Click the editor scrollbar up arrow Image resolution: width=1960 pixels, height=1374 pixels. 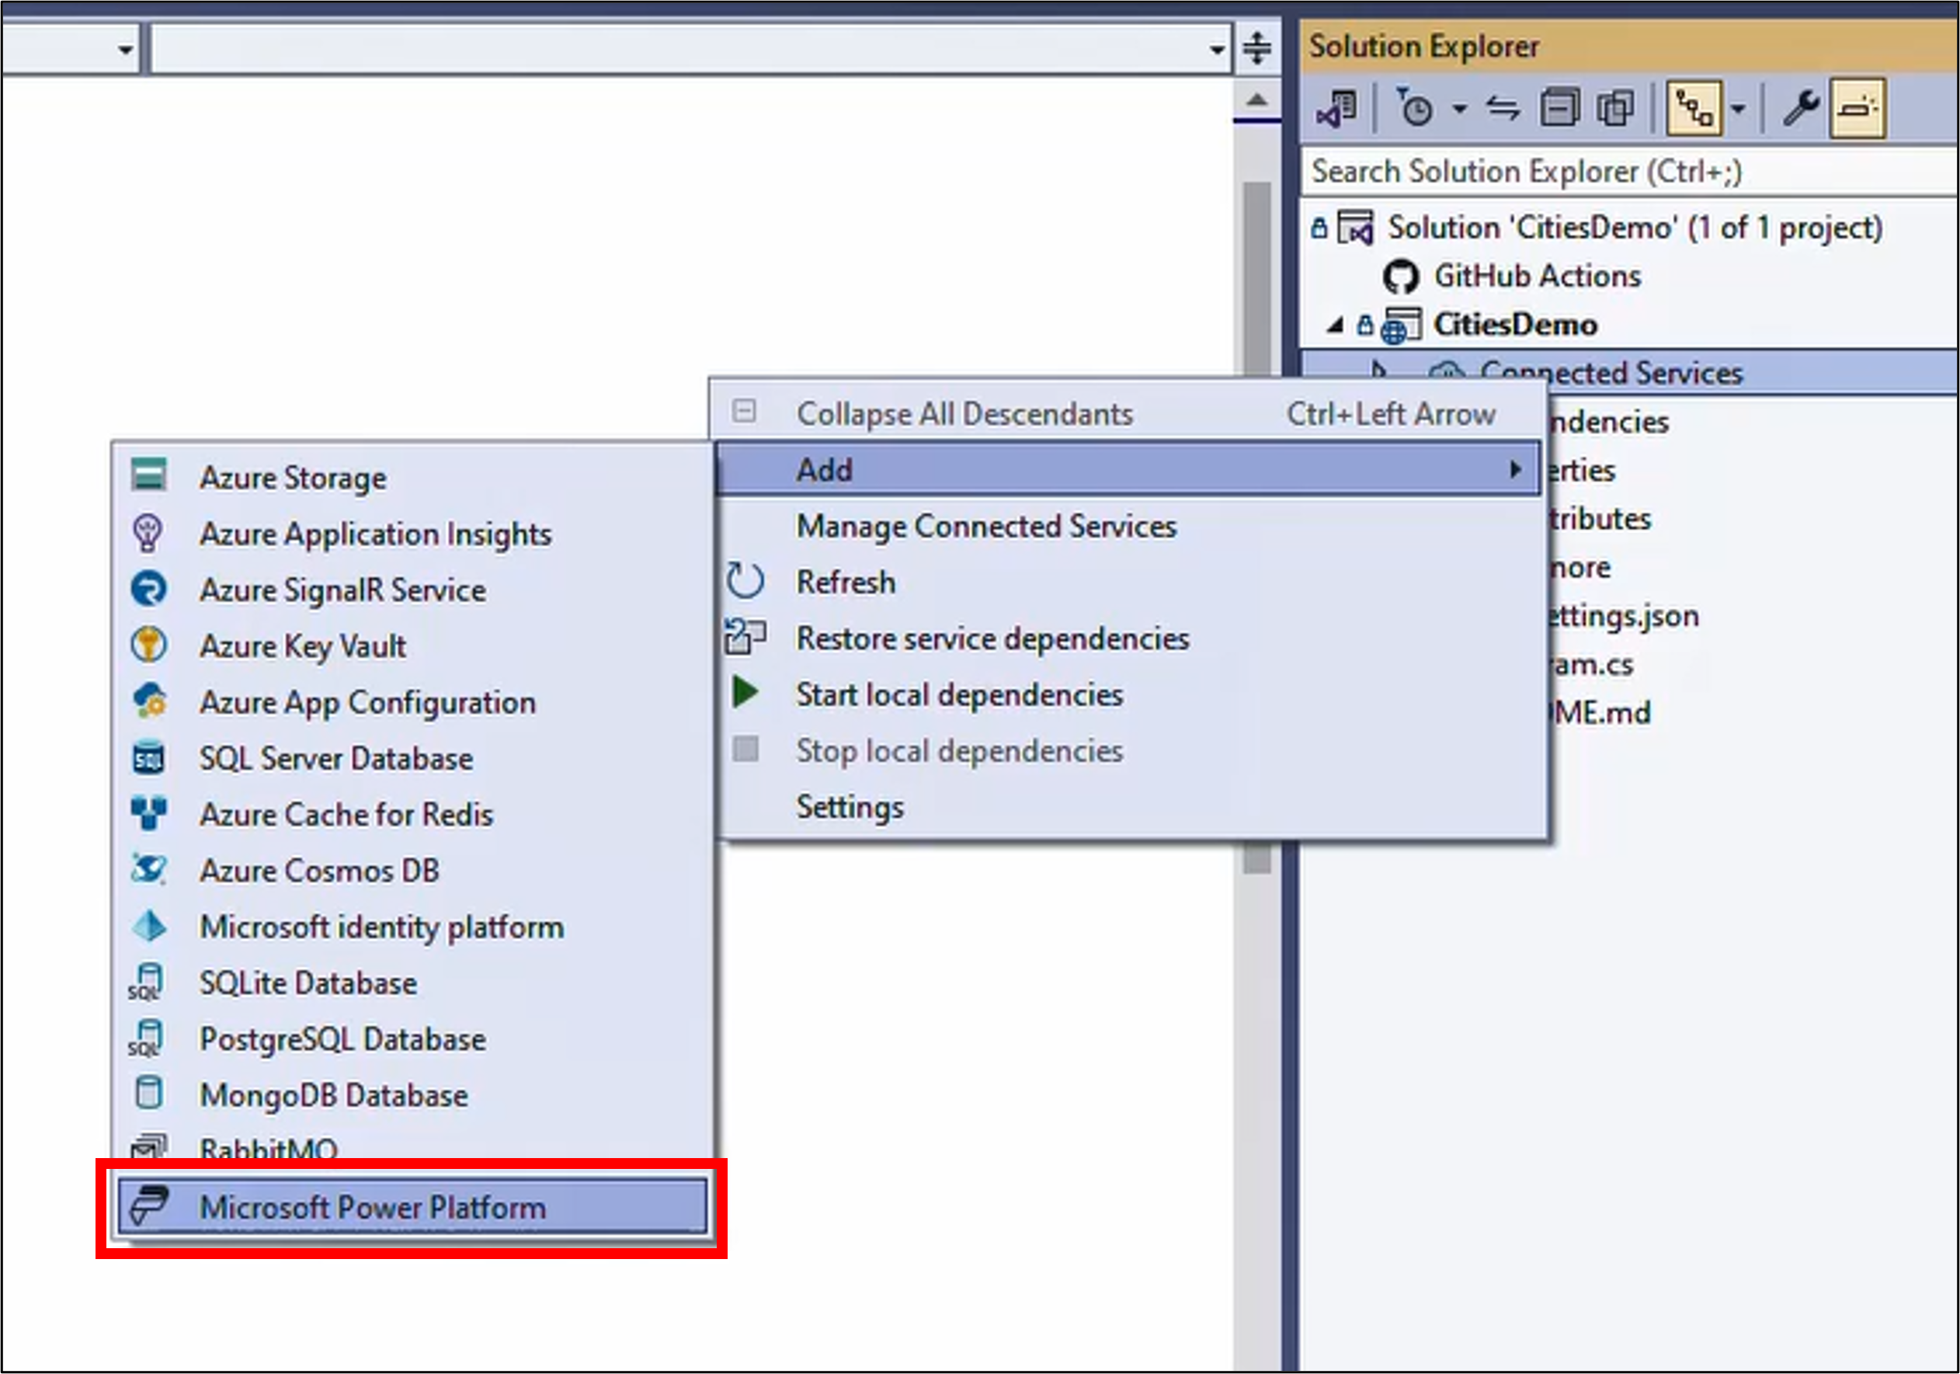pos(1257,100)
